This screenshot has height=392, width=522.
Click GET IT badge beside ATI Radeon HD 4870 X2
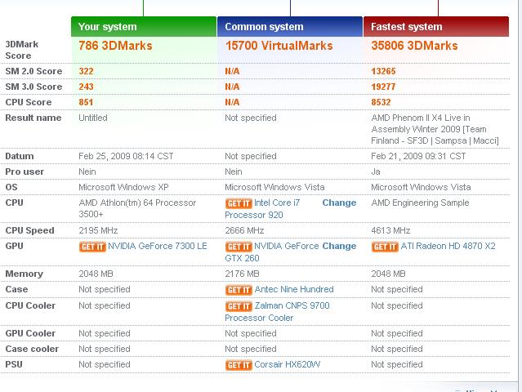click(x=385, y=247)
